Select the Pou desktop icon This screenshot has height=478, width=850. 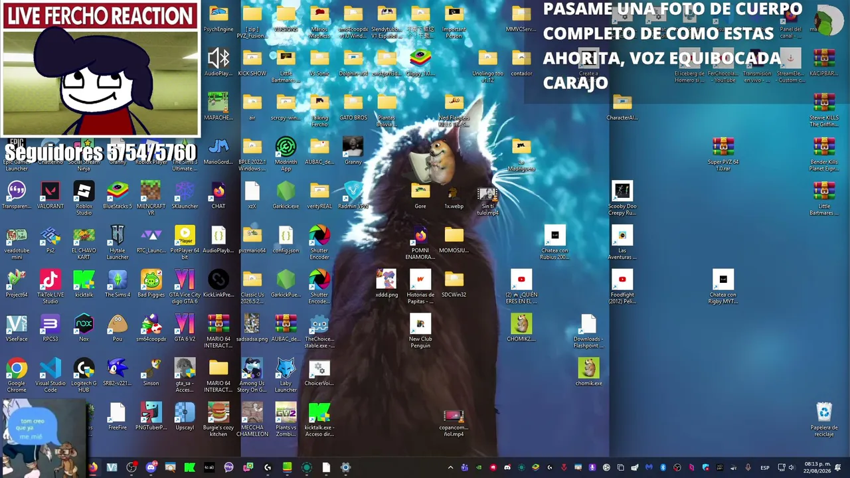[x=118, y=328]
